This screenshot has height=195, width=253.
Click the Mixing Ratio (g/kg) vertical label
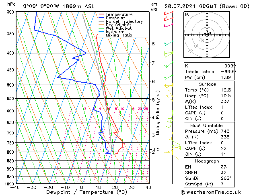point(158,113)
